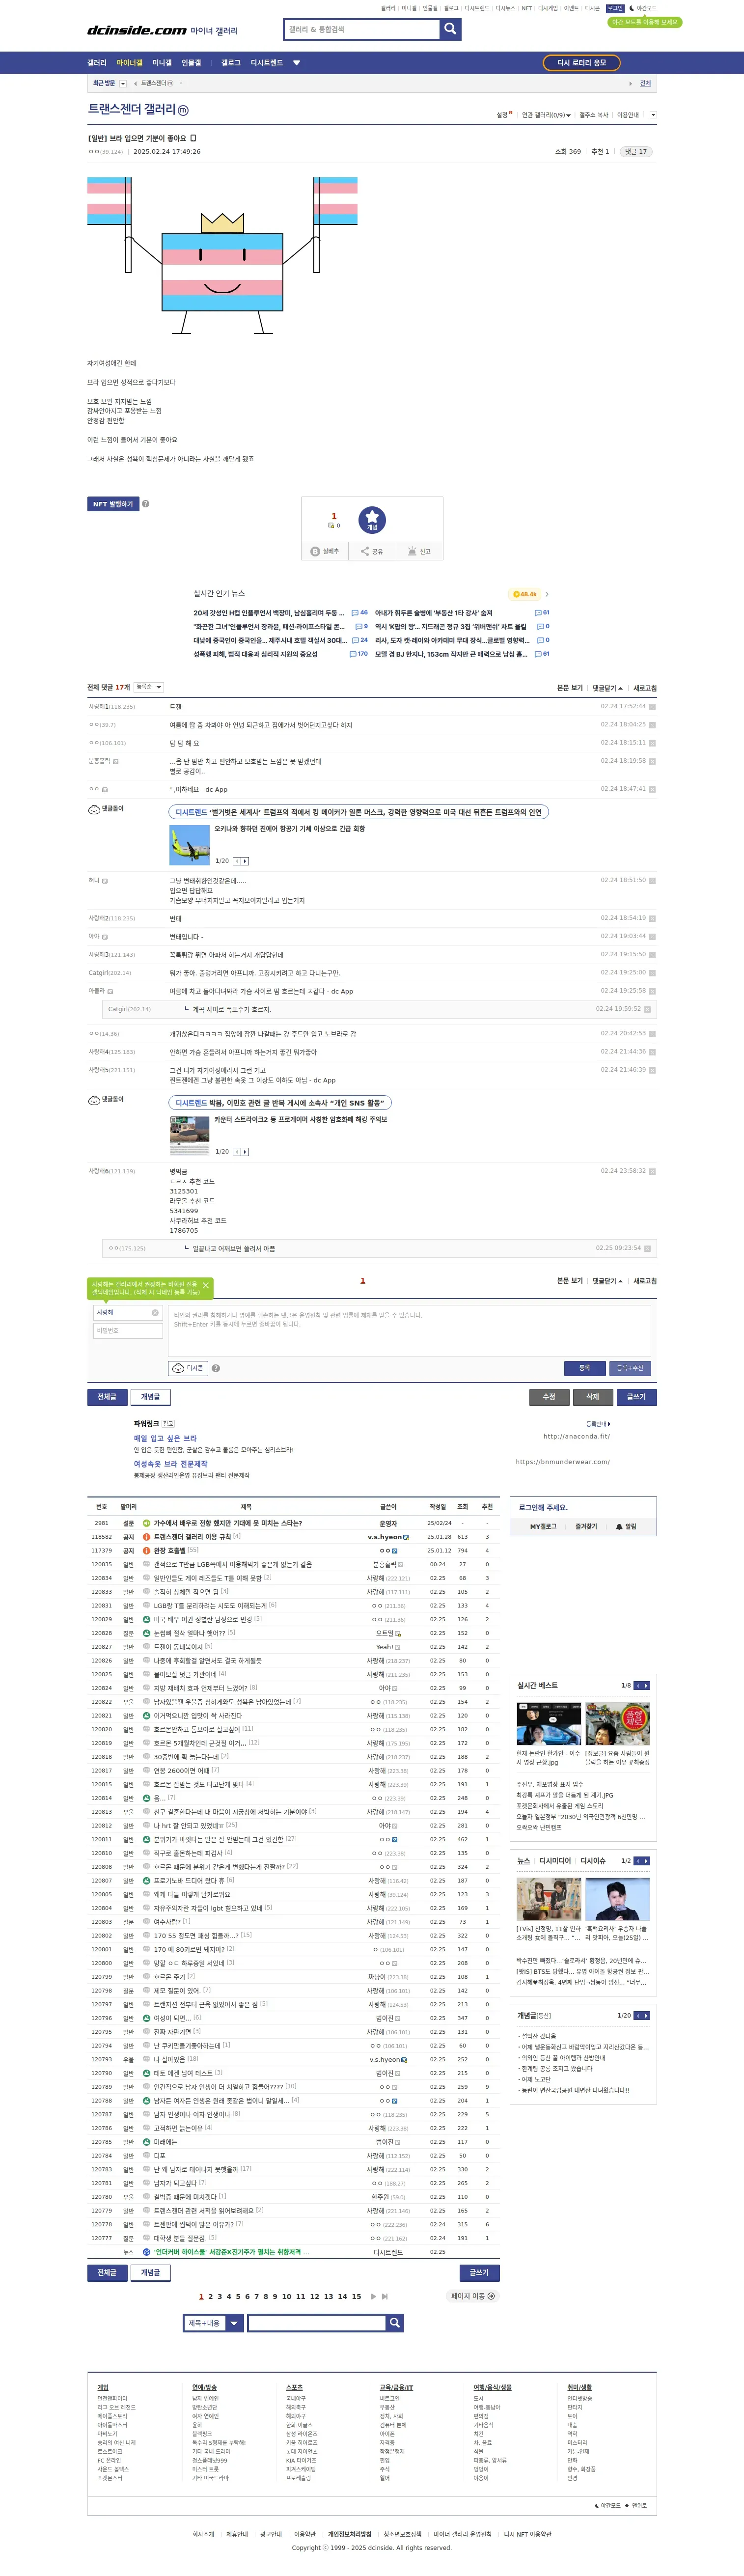Click the help icon next to 디시콘
The image size is (744, 2576).
tap(216, 1368)
